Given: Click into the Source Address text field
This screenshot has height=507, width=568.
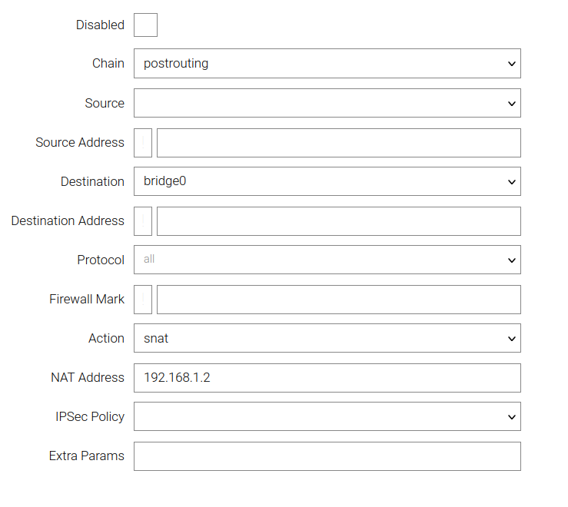Looking at the screenshot, I should tap(338, 143).
